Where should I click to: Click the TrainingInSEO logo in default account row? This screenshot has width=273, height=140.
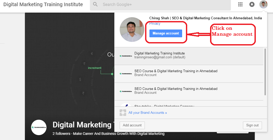(126, 56)
